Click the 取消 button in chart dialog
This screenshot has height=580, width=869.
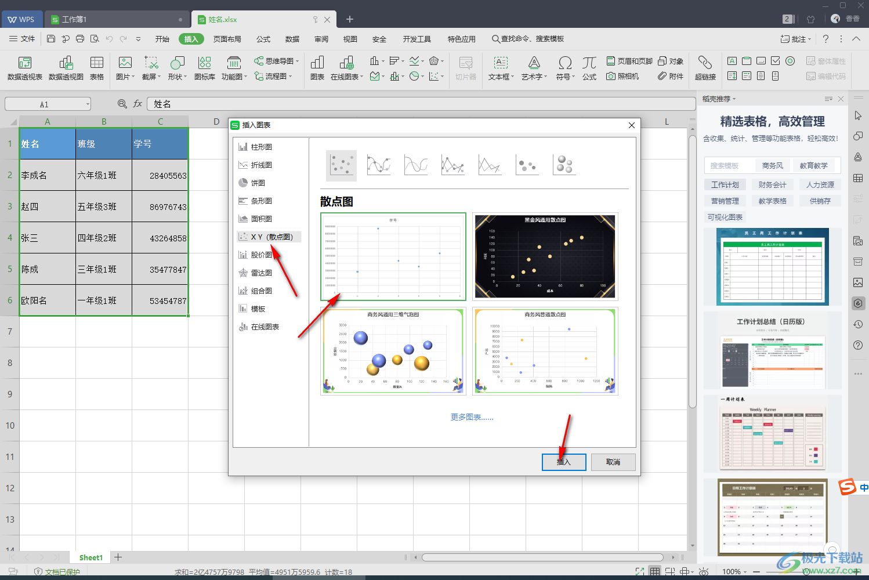[613, 462]
